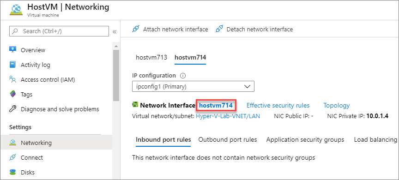Open Connect in the sidebar
The image size is (399, 180).
tap(32, 158)
